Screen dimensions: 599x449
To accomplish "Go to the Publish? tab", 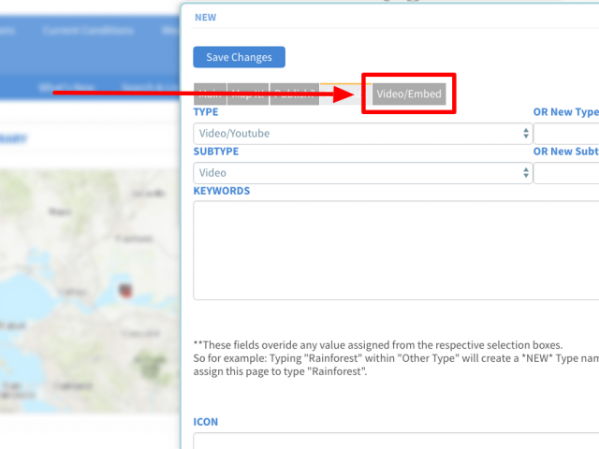I will (x=294, y=94).
